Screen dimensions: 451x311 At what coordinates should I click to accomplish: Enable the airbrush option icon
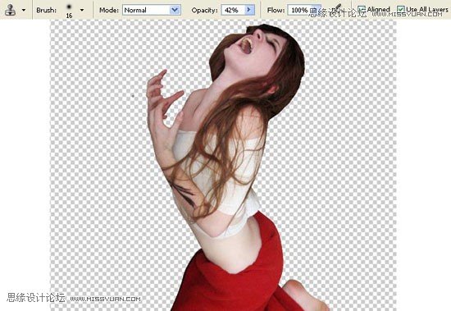pos(337,9)
